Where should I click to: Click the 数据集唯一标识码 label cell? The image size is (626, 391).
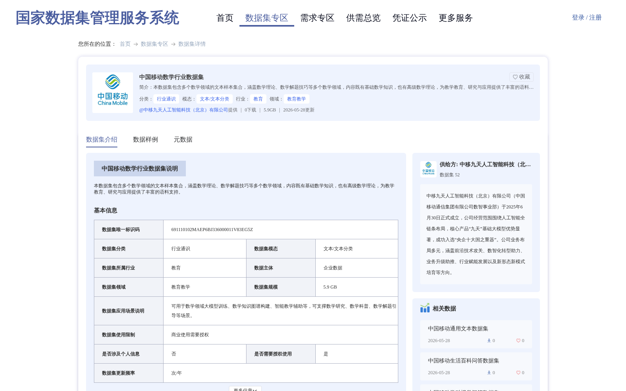coord(129,230)
